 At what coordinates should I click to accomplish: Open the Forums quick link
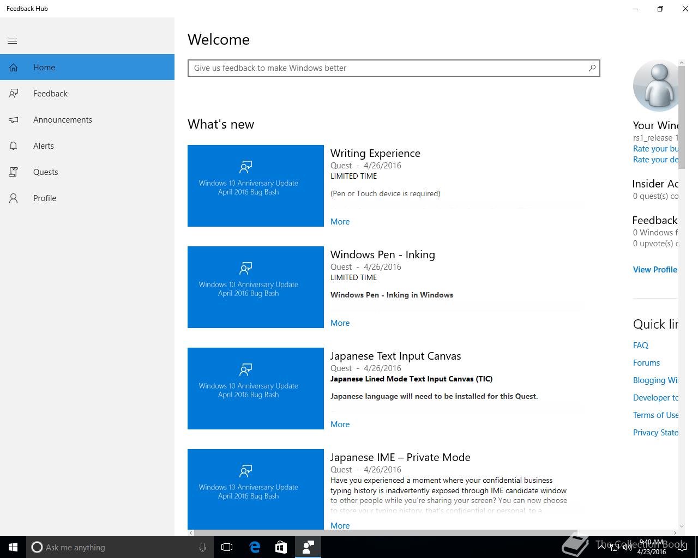[646, 363]
